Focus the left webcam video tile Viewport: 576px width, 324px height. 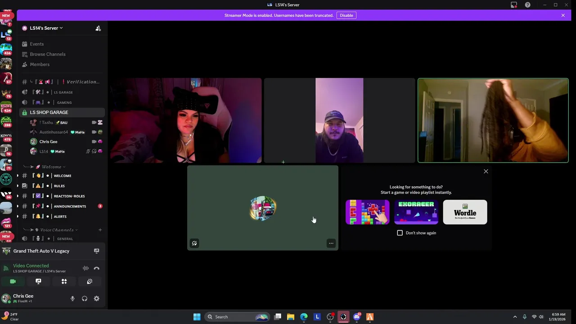(186, 120)
